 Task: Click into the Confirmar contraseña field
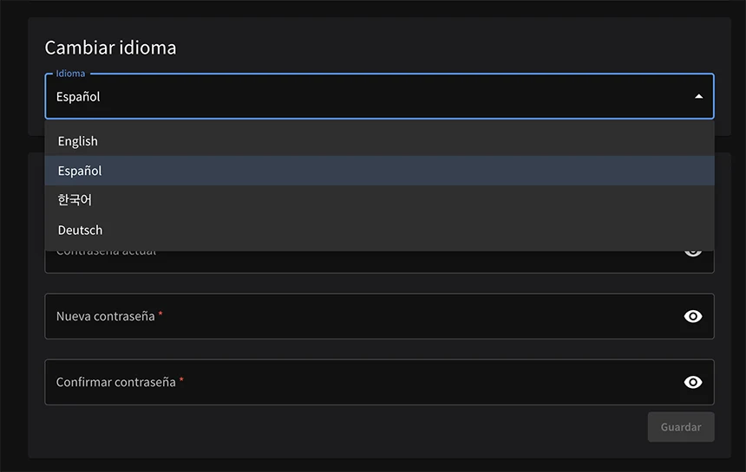coord(390,382)
